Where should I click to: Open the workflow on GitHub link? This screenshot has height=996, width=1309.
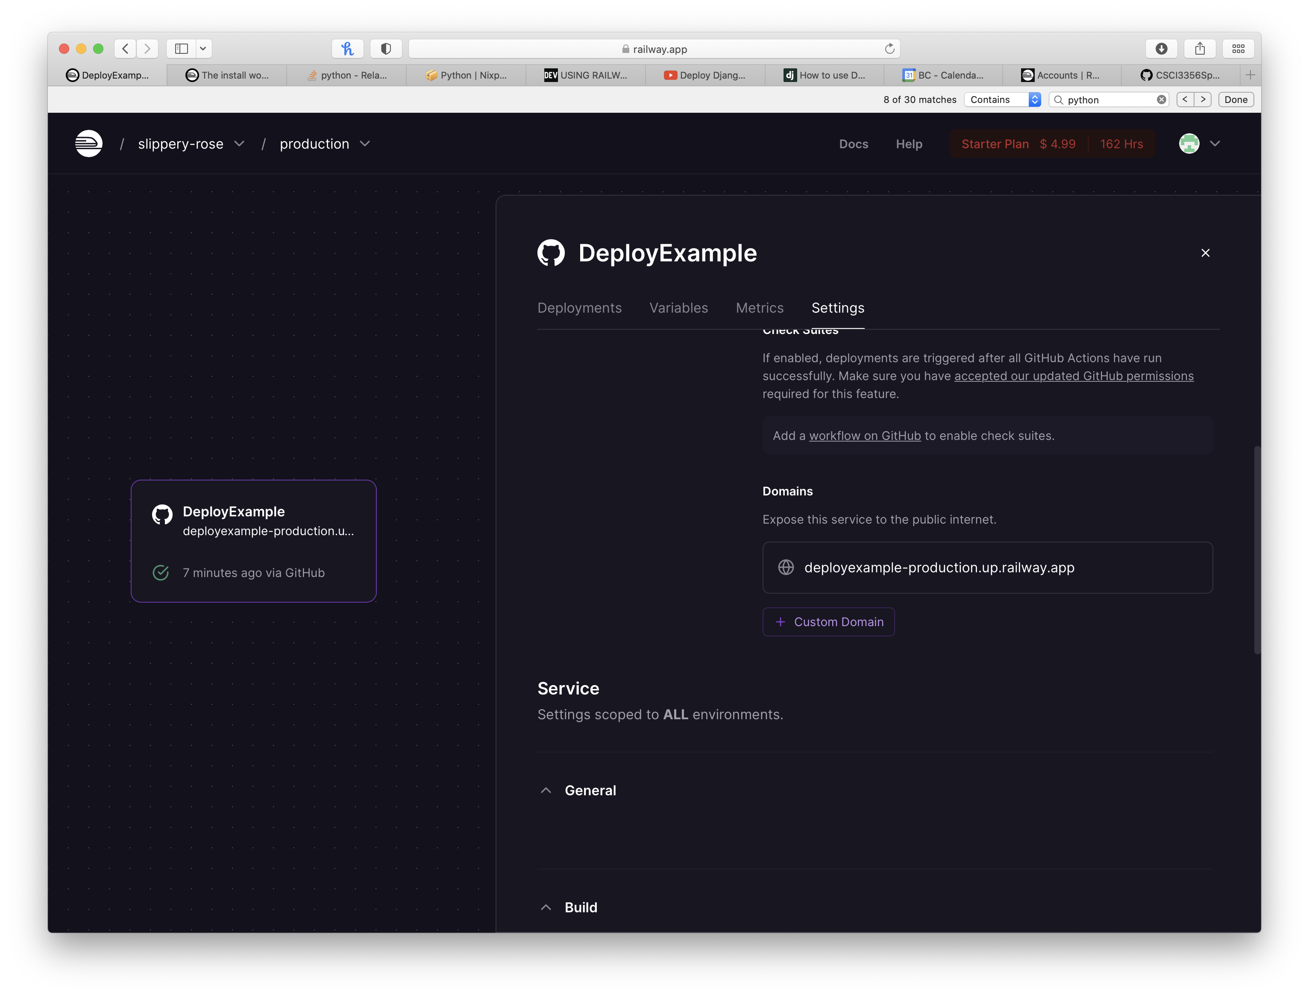click(865, 436)
